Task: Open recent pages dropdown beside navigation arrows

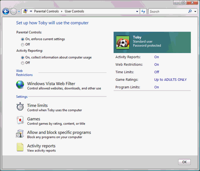Action: coord(19,11)
